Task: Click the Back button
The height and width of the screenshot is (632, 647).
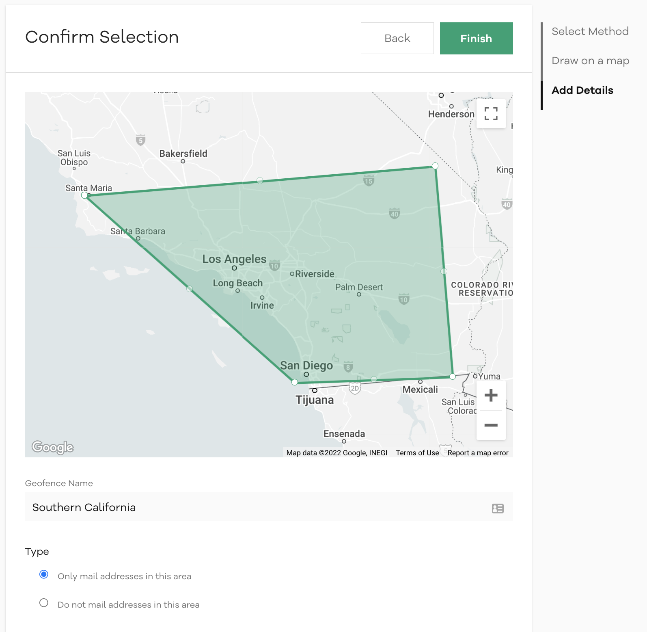Action: click(x=397, y=39)
